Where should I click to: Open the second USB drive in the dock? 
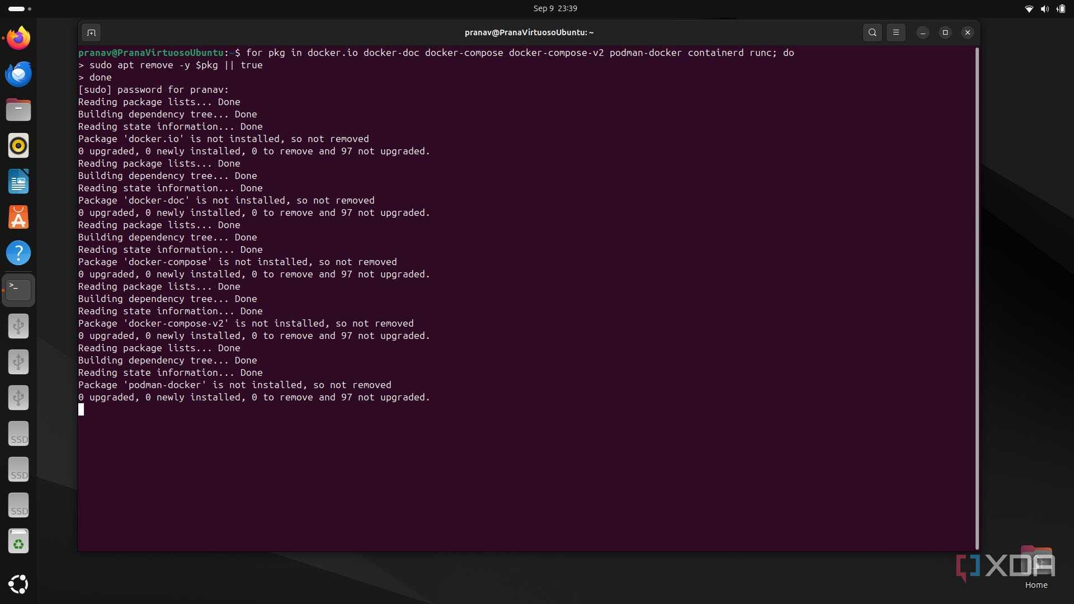(x=18, y=362)
